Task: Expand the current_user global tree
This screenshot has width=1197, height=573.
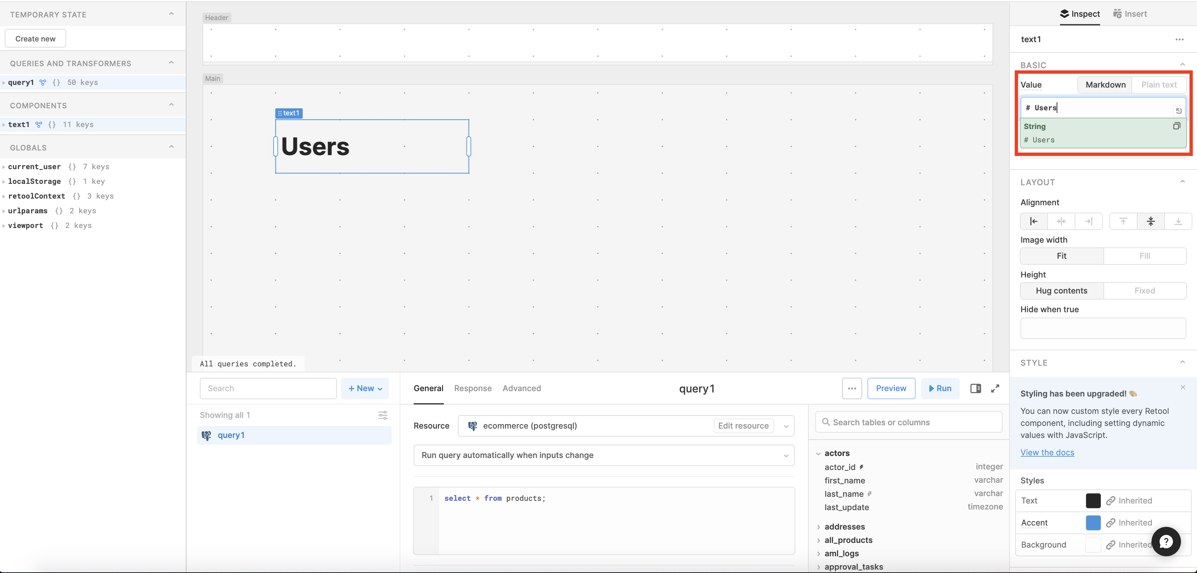Action: pyautogui.click(x=4, y=167)
